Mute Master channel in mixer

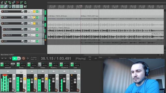click(x=14, y=75)
